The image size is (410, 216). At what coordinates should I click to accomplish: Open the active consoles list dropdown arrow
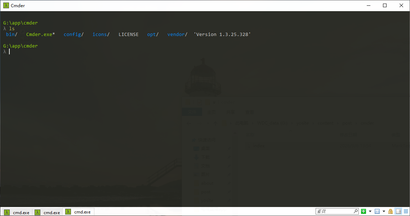(384, 211)
